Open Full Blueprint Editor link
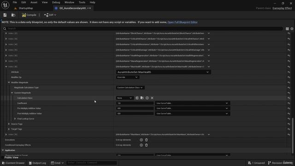295x166 pixels. (183, 22)
